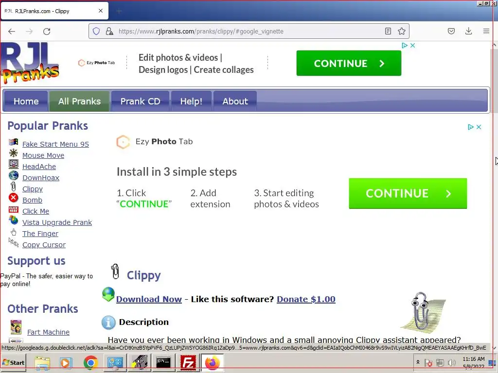Screen dimensions: 498x373
Task: Click the Click Me red icon
Action: [x=13, y=209]
